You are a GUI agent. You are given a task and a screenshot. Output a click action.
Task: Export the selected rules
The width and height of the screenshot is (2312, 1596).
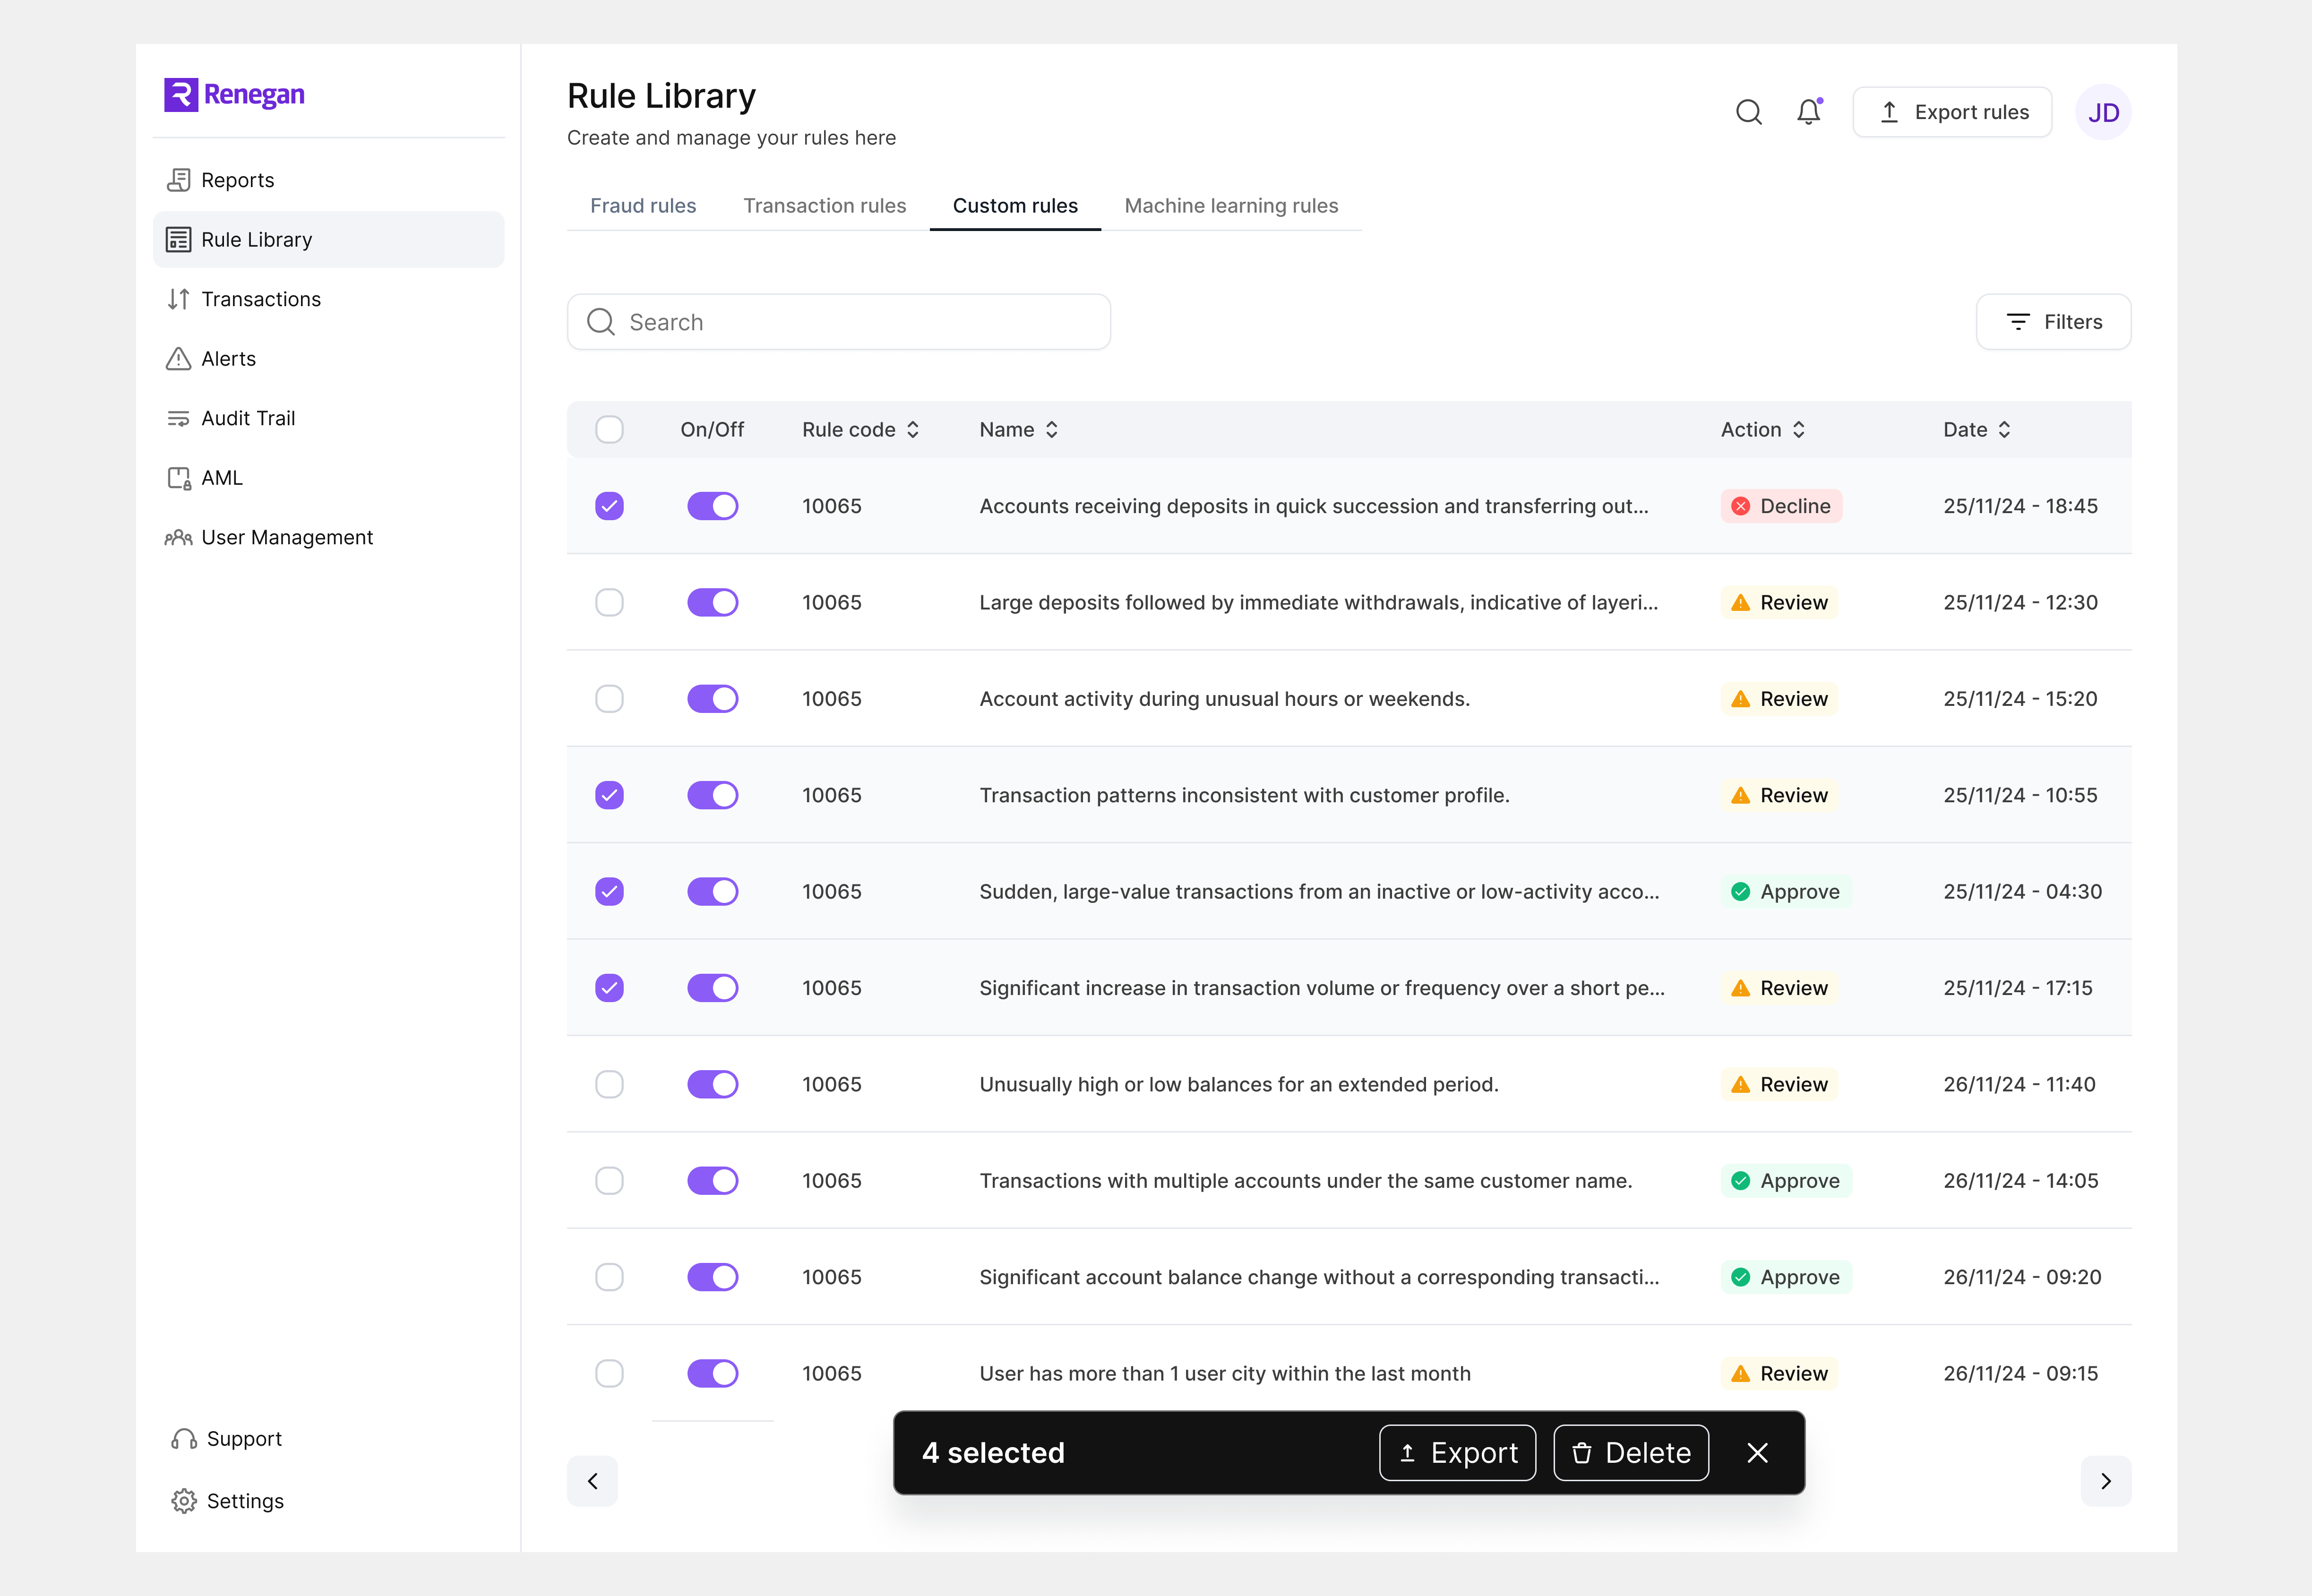tap(1457, 1453)
